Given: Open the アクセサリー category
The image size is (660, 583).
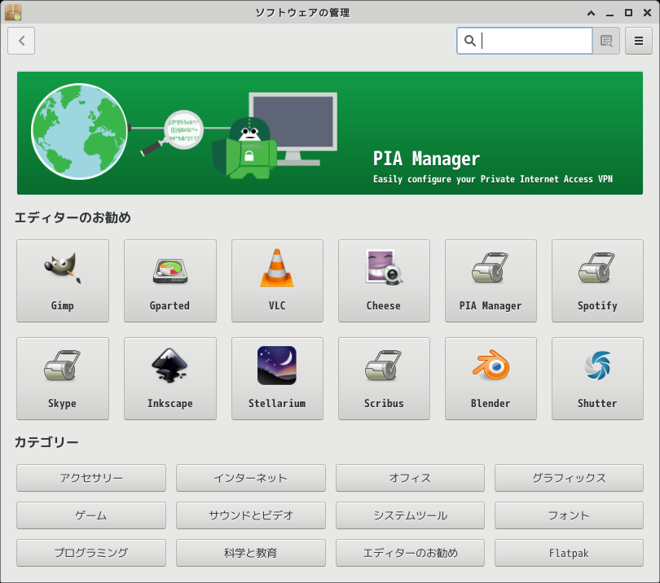Looking at the screenshot, I should 91,478.
